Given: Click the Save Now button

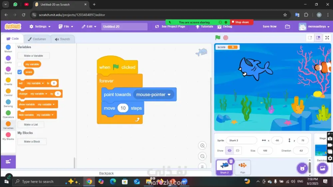Looking at the screenshot, I should point(269,27).
